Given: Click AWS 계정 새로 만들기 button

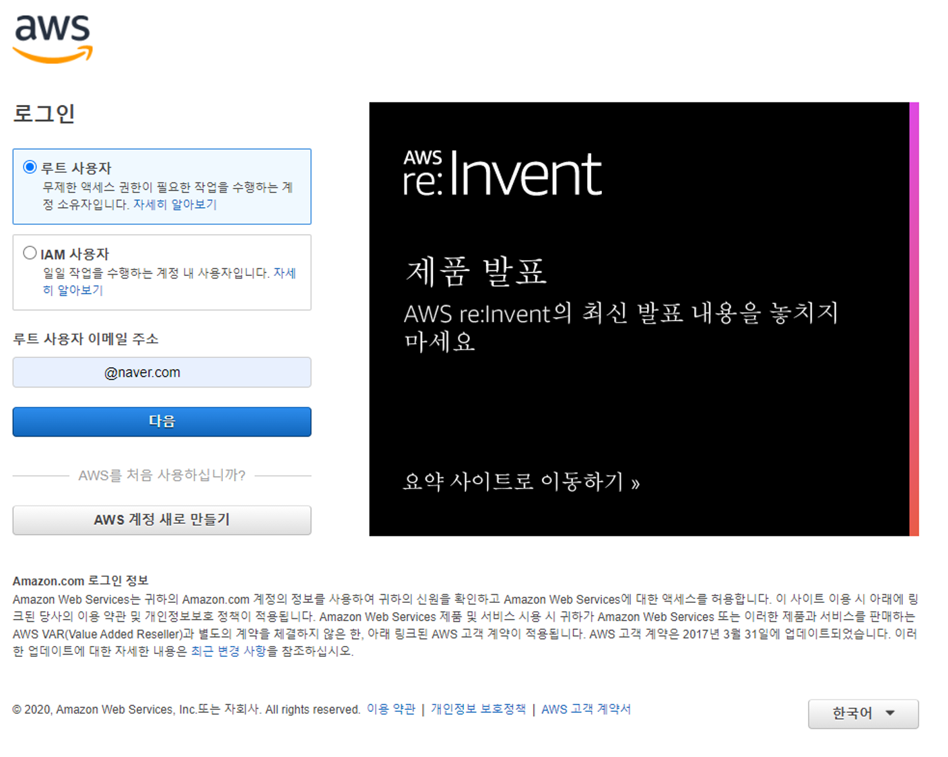Looking at the screenshot, I should (162, 520).
